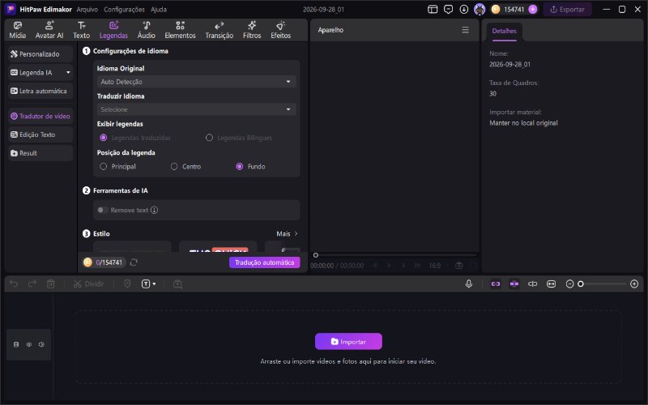Open the Configurações menu
Screen dimensions: 648x405
[125, 9]
